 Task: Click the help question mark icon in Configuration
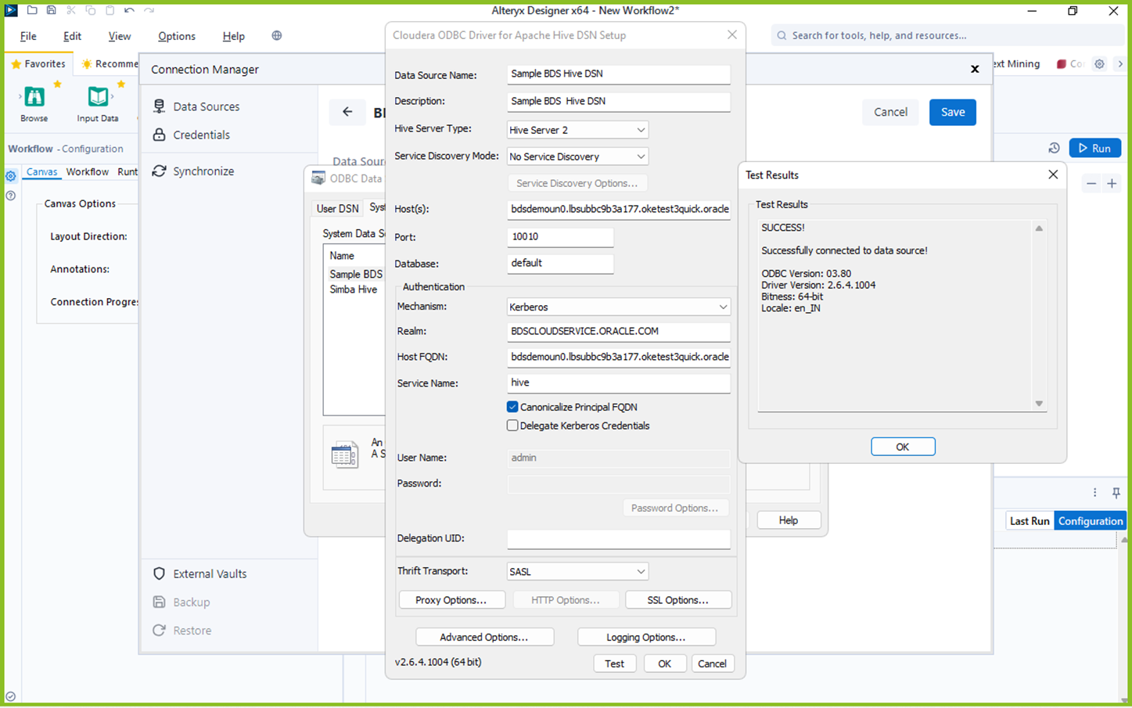(x=11, y=195)
